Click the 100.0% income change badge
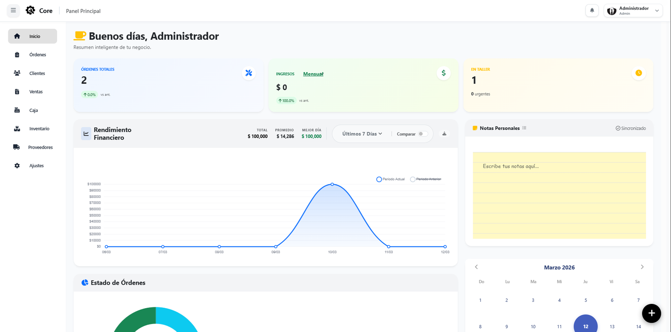This screenshot has width=671, height=332. pyautogui.click(x=286, y=101)
